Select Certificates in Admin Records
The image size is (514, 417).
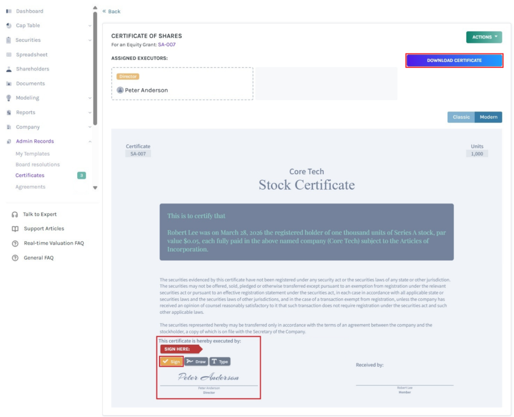(x=30, y=175)
